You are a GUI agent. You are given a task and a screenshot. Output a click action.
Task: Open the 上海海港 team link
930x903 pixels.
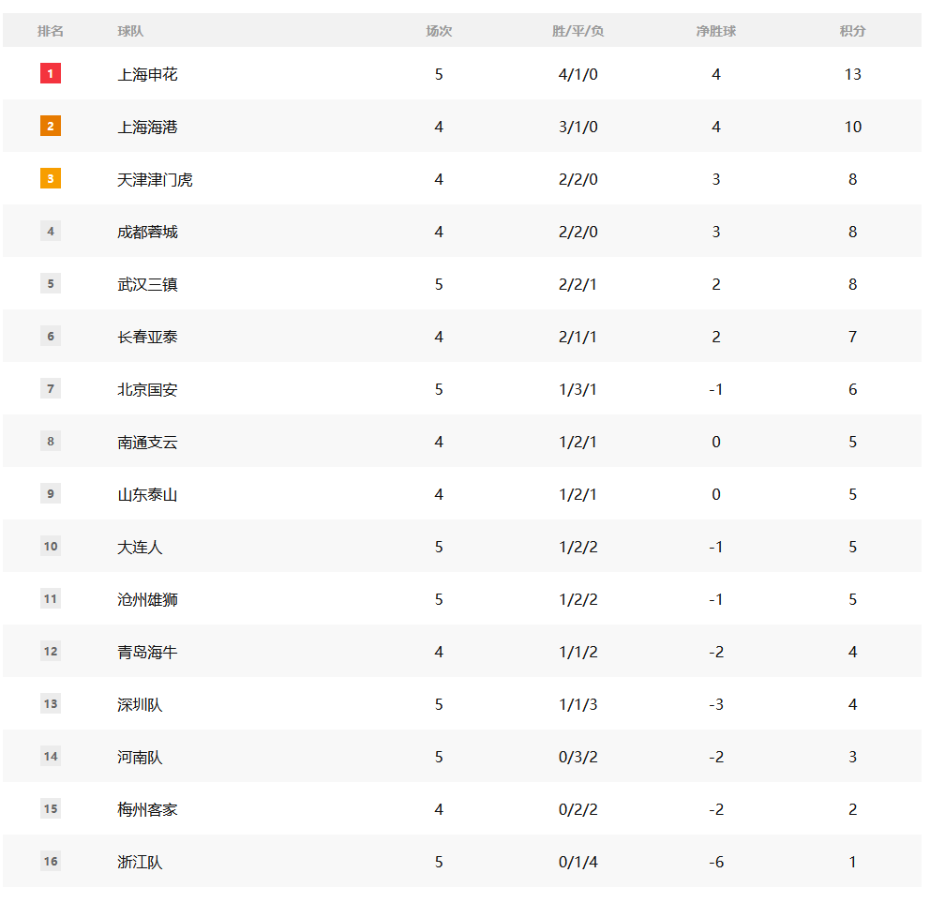tap(147, 127)
